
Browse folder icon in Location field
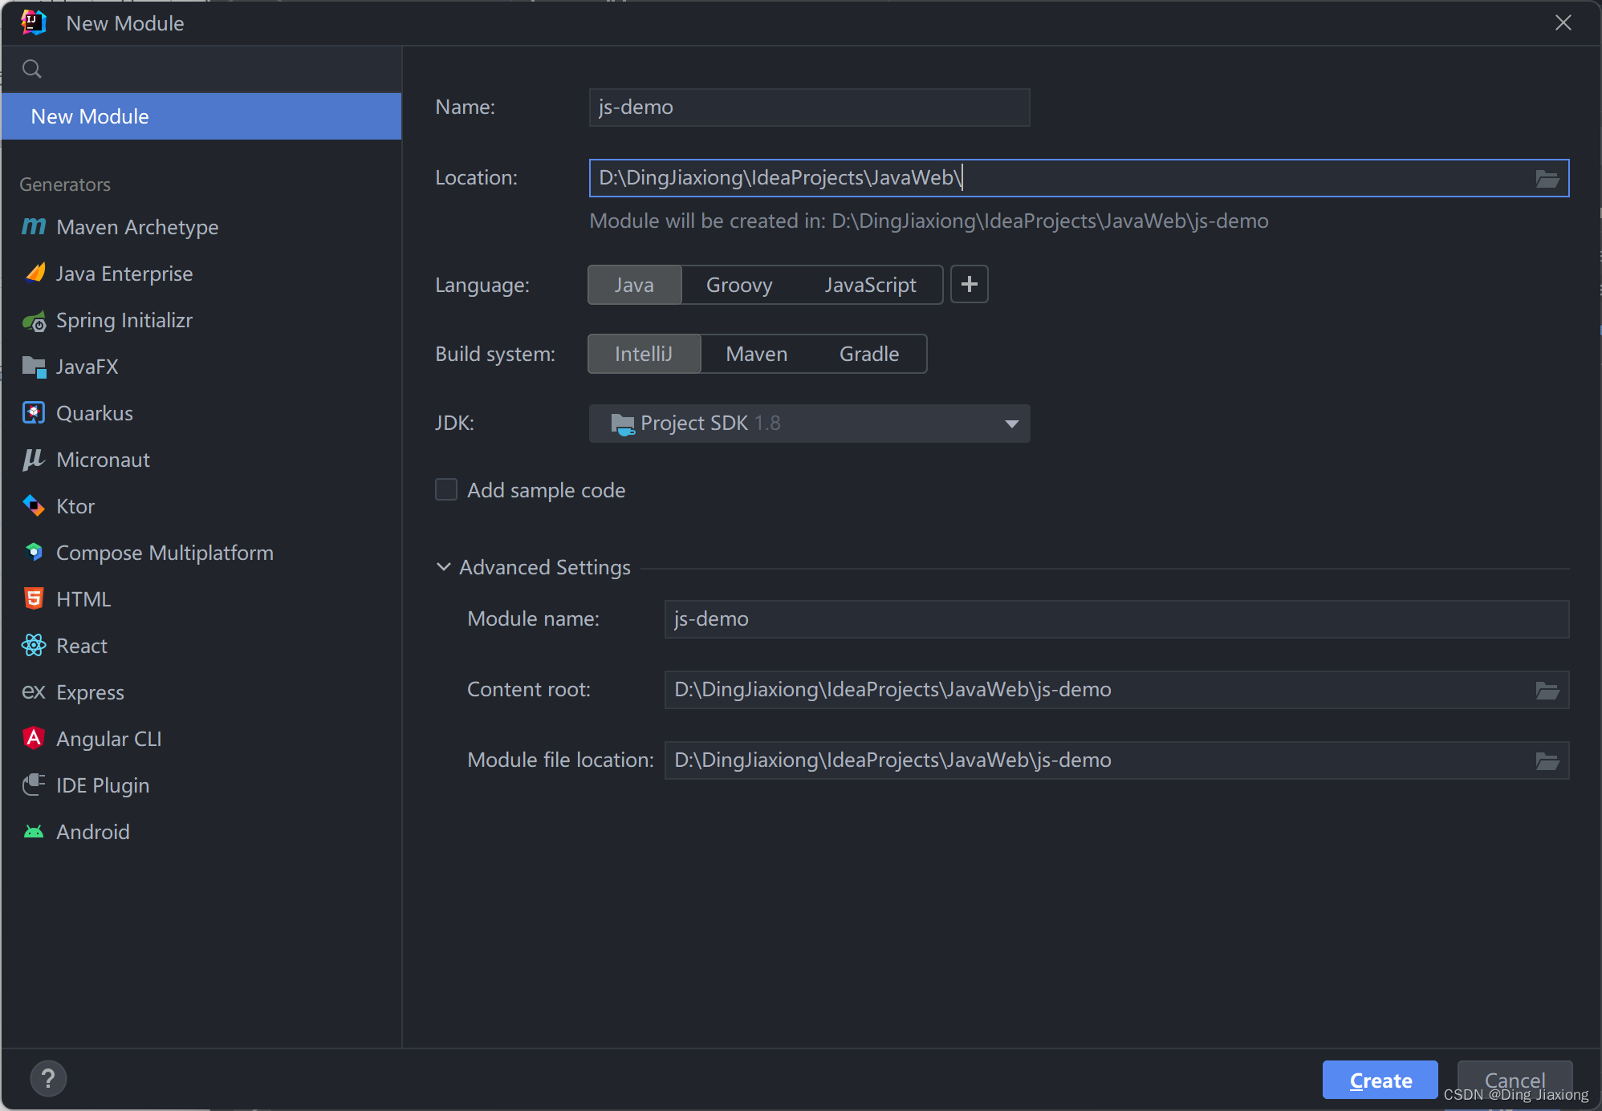click(1547, 178)
